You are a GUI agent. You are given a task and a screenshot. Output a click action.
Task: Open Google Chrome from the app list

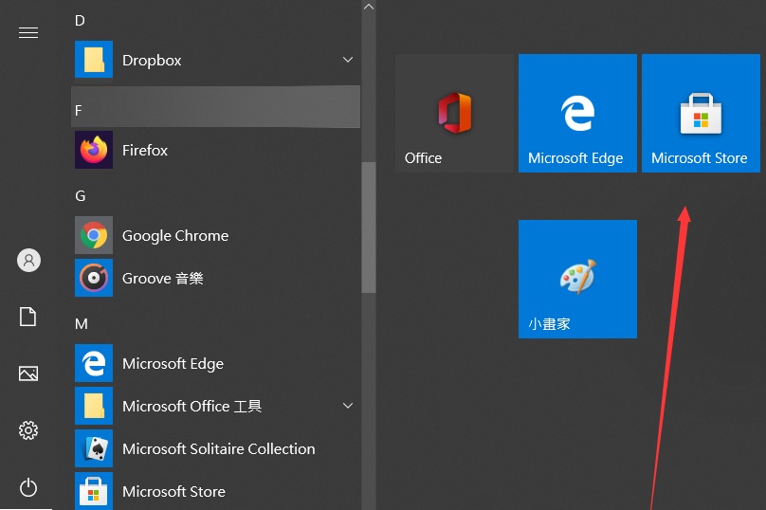tap(216, 235)
